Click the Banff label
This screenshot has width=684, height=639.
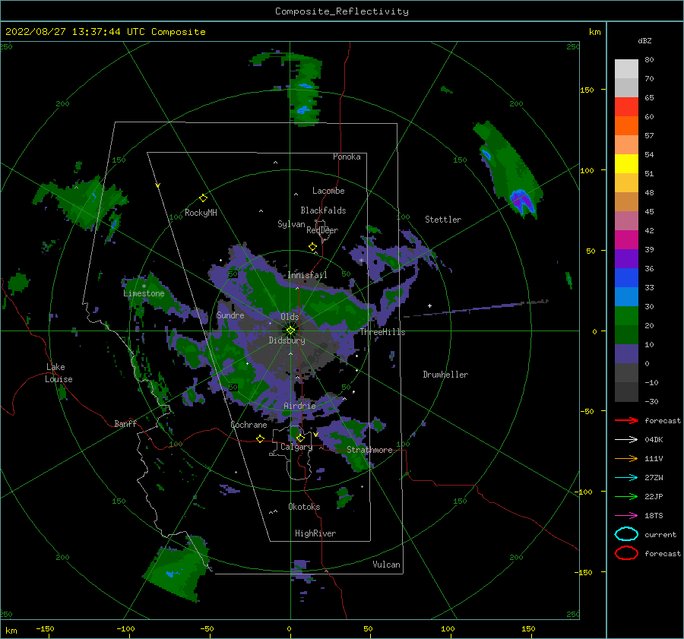pos(125,424)
